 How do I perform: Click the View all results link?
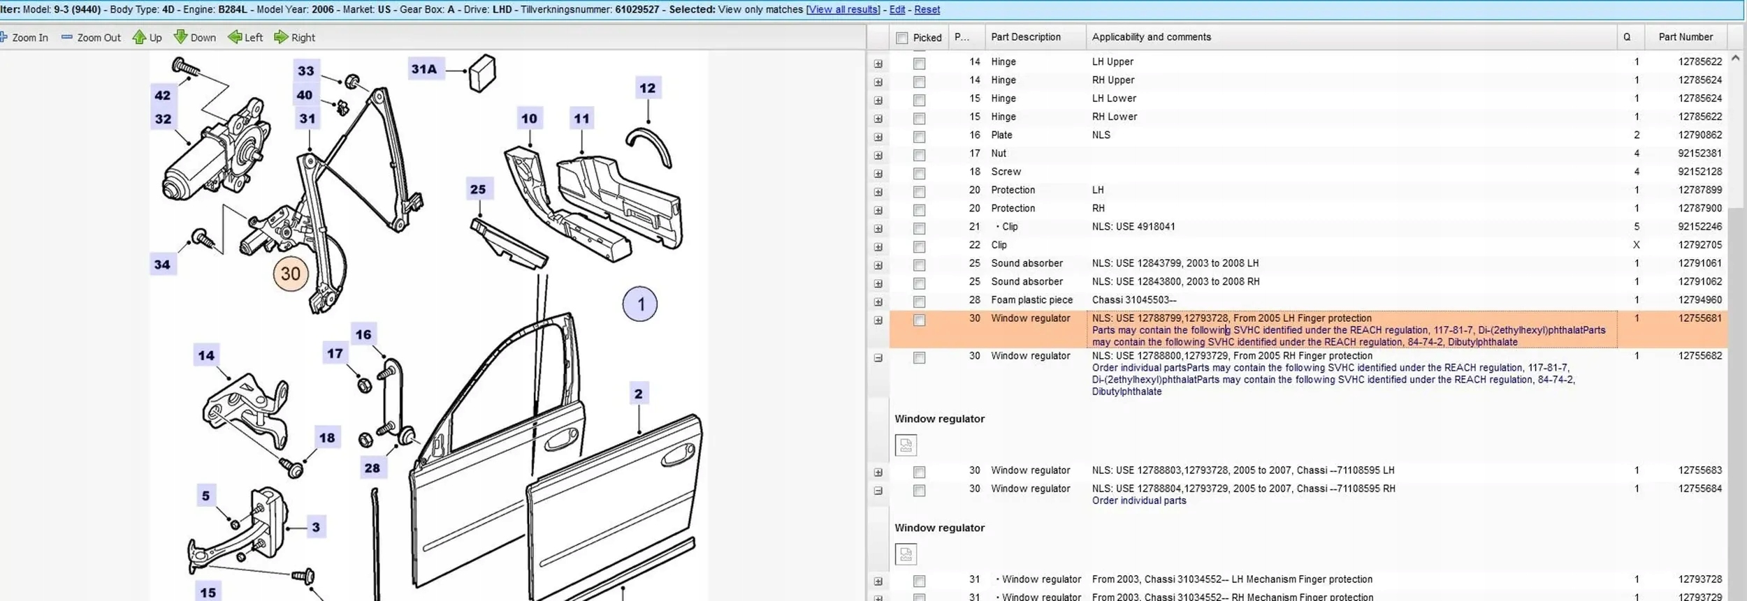coord(843,10)
